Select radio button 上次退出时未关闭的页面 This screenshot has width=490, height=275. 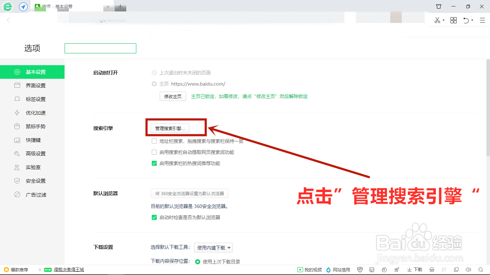point(154,73)
